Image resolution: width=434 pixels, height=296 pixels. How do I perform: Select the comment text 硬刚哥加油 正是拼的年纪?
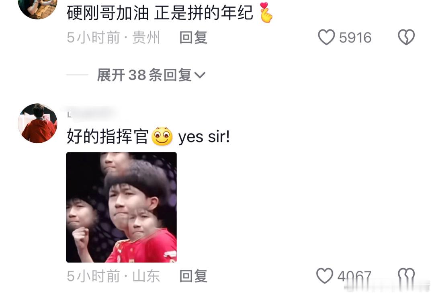coord(160,13)
